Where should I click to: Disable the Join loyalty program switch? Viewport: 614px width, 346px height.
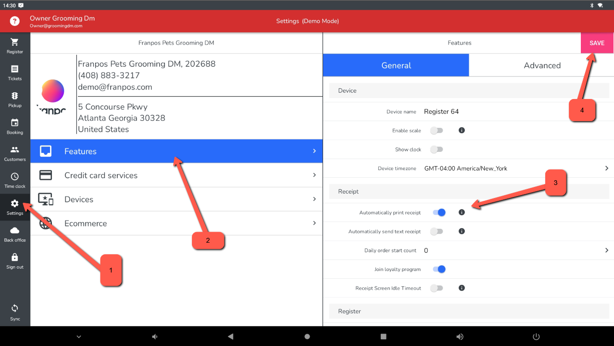[439, 269]
